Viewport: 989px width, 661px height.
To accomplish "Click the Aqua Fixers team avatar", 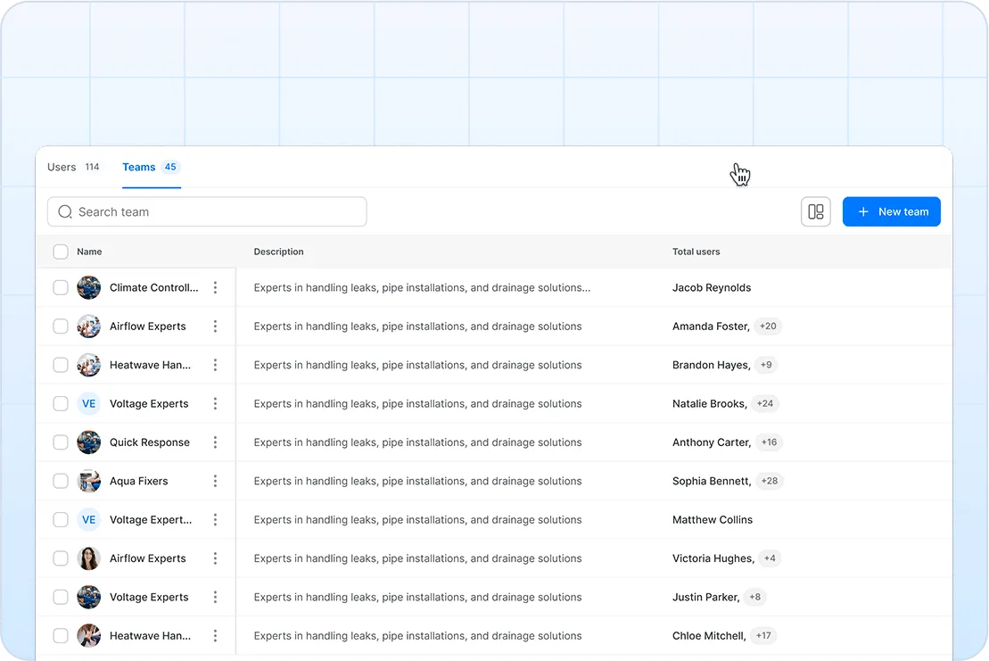I will (x=89, y=481).
